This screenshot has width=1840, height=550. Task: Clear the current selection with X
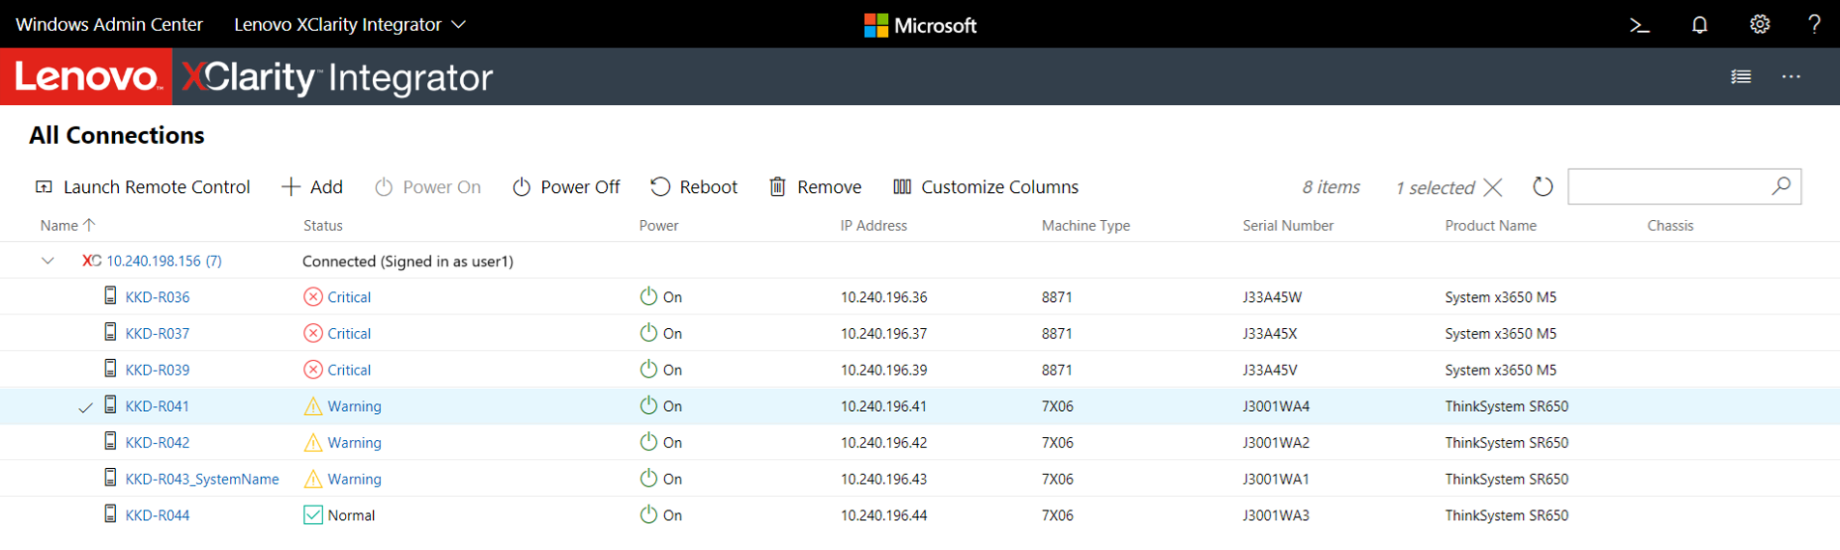(1493, 187)
